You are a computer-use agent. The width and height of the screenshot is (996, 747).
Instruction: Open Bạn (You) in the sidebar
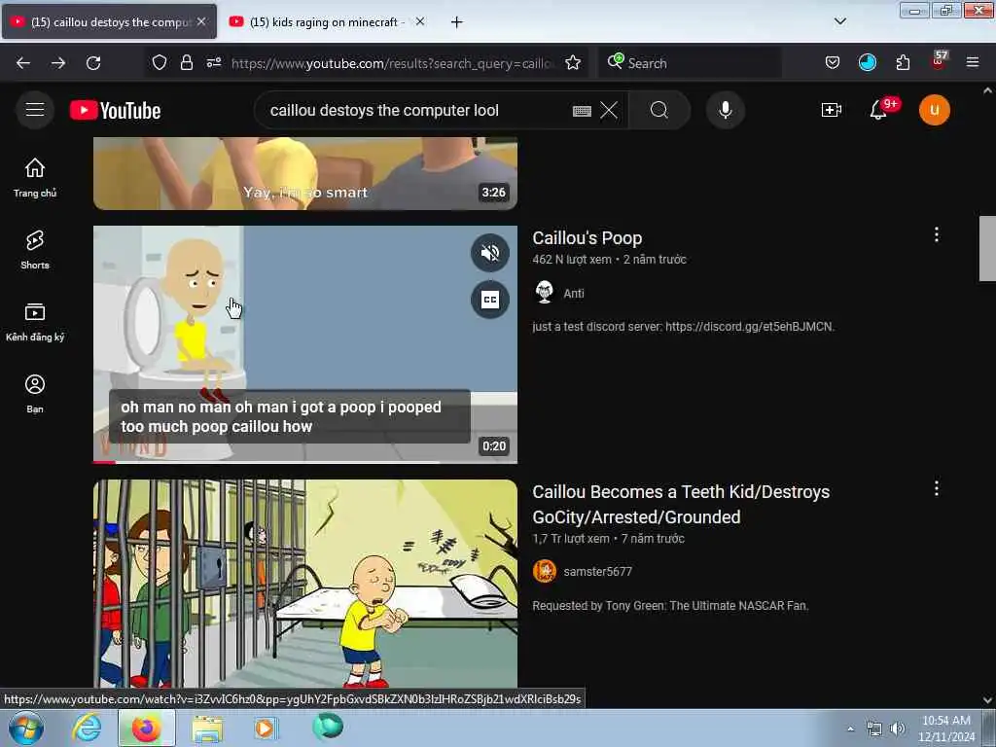click(35, 394)
